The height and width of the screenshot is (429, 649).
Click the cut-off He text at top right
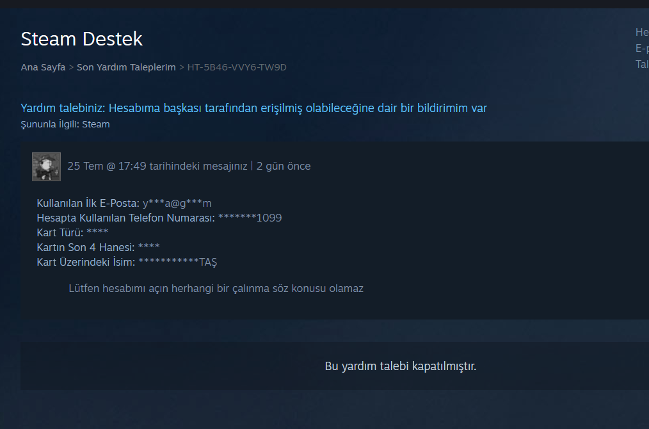coord(642,32)
